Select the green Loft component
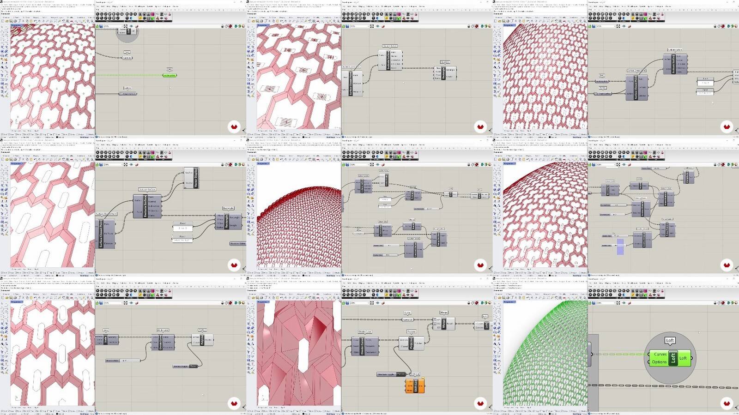 click(670, 358)
